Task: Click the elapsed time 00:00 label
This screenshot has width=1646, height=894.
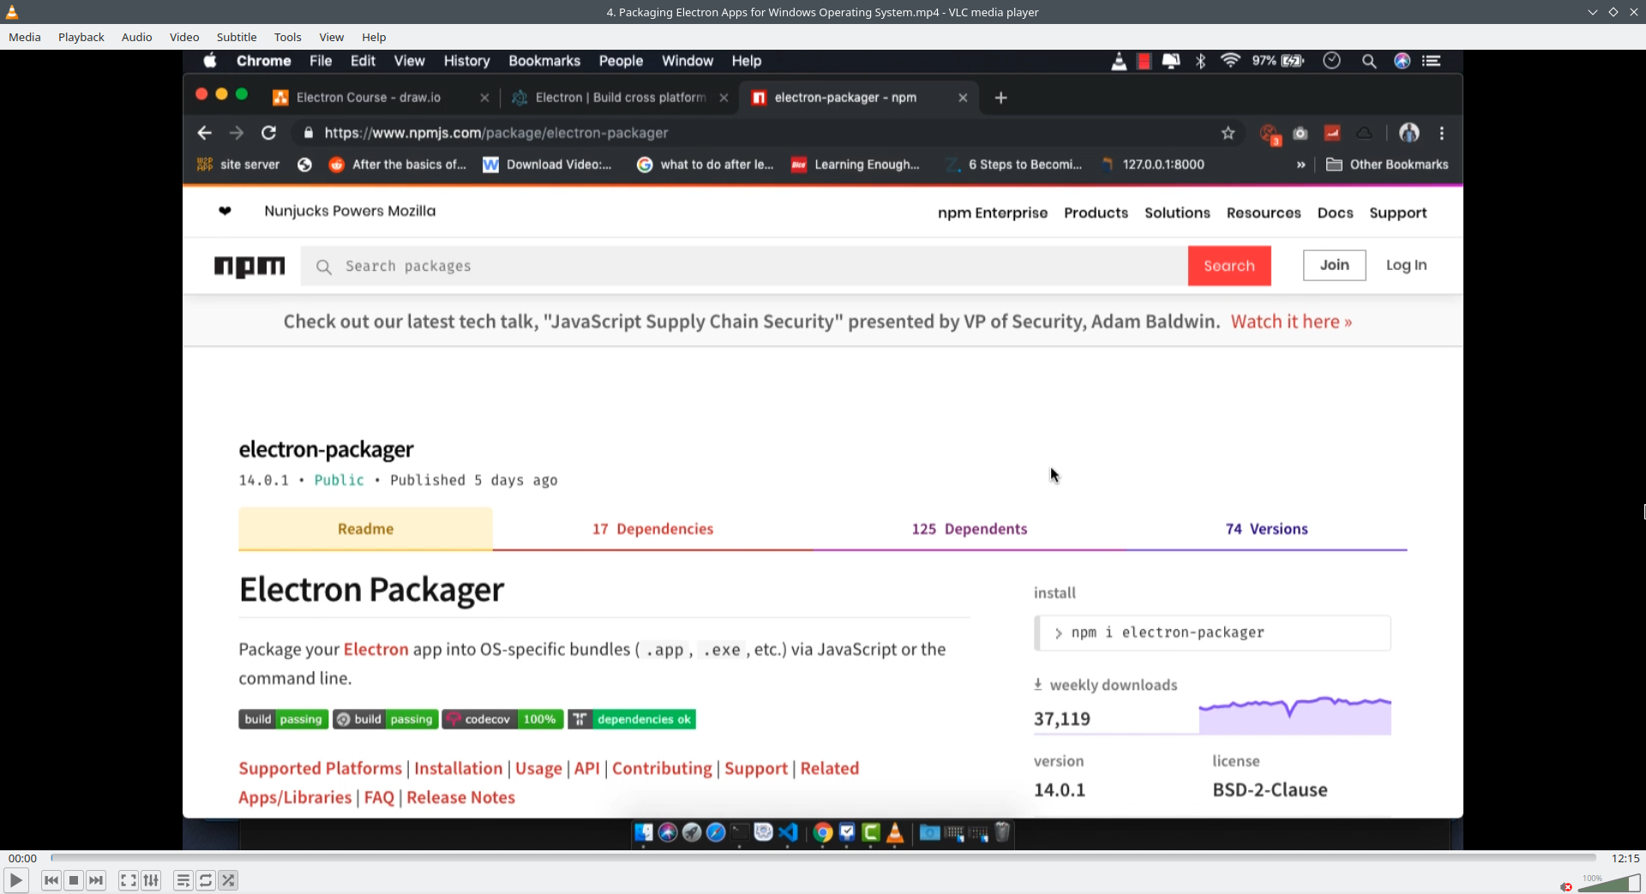Action: 23,858
